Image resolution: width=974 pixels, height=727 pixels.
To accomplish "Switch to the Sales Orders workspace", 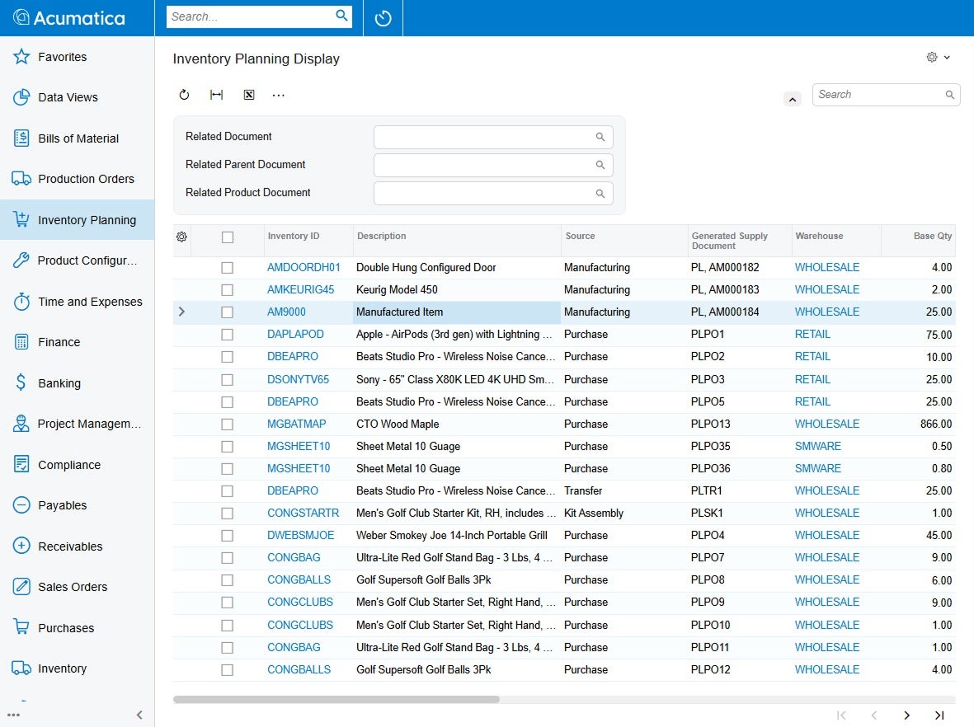I will (x=72, y=587).
